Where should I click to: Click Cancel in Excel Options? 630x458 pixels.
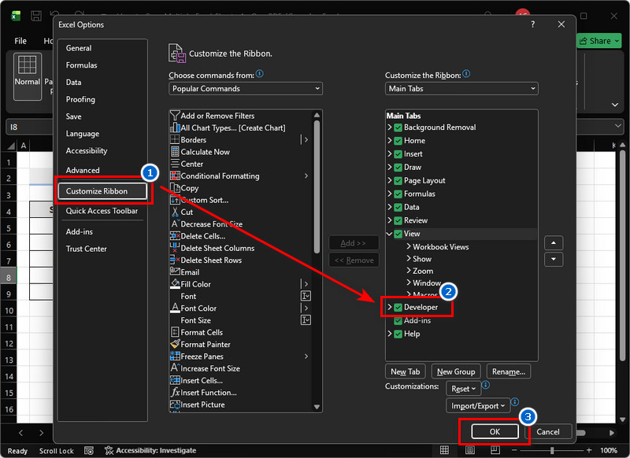pyautogui.click(x=547, y=431)
